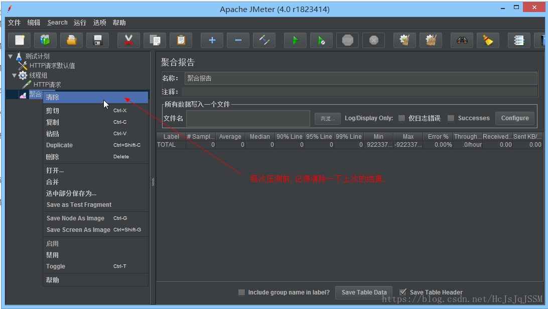Screen dimensions: 548x309
Task: Choose Toggle in the context menu
Action: (x=95, y=266)
